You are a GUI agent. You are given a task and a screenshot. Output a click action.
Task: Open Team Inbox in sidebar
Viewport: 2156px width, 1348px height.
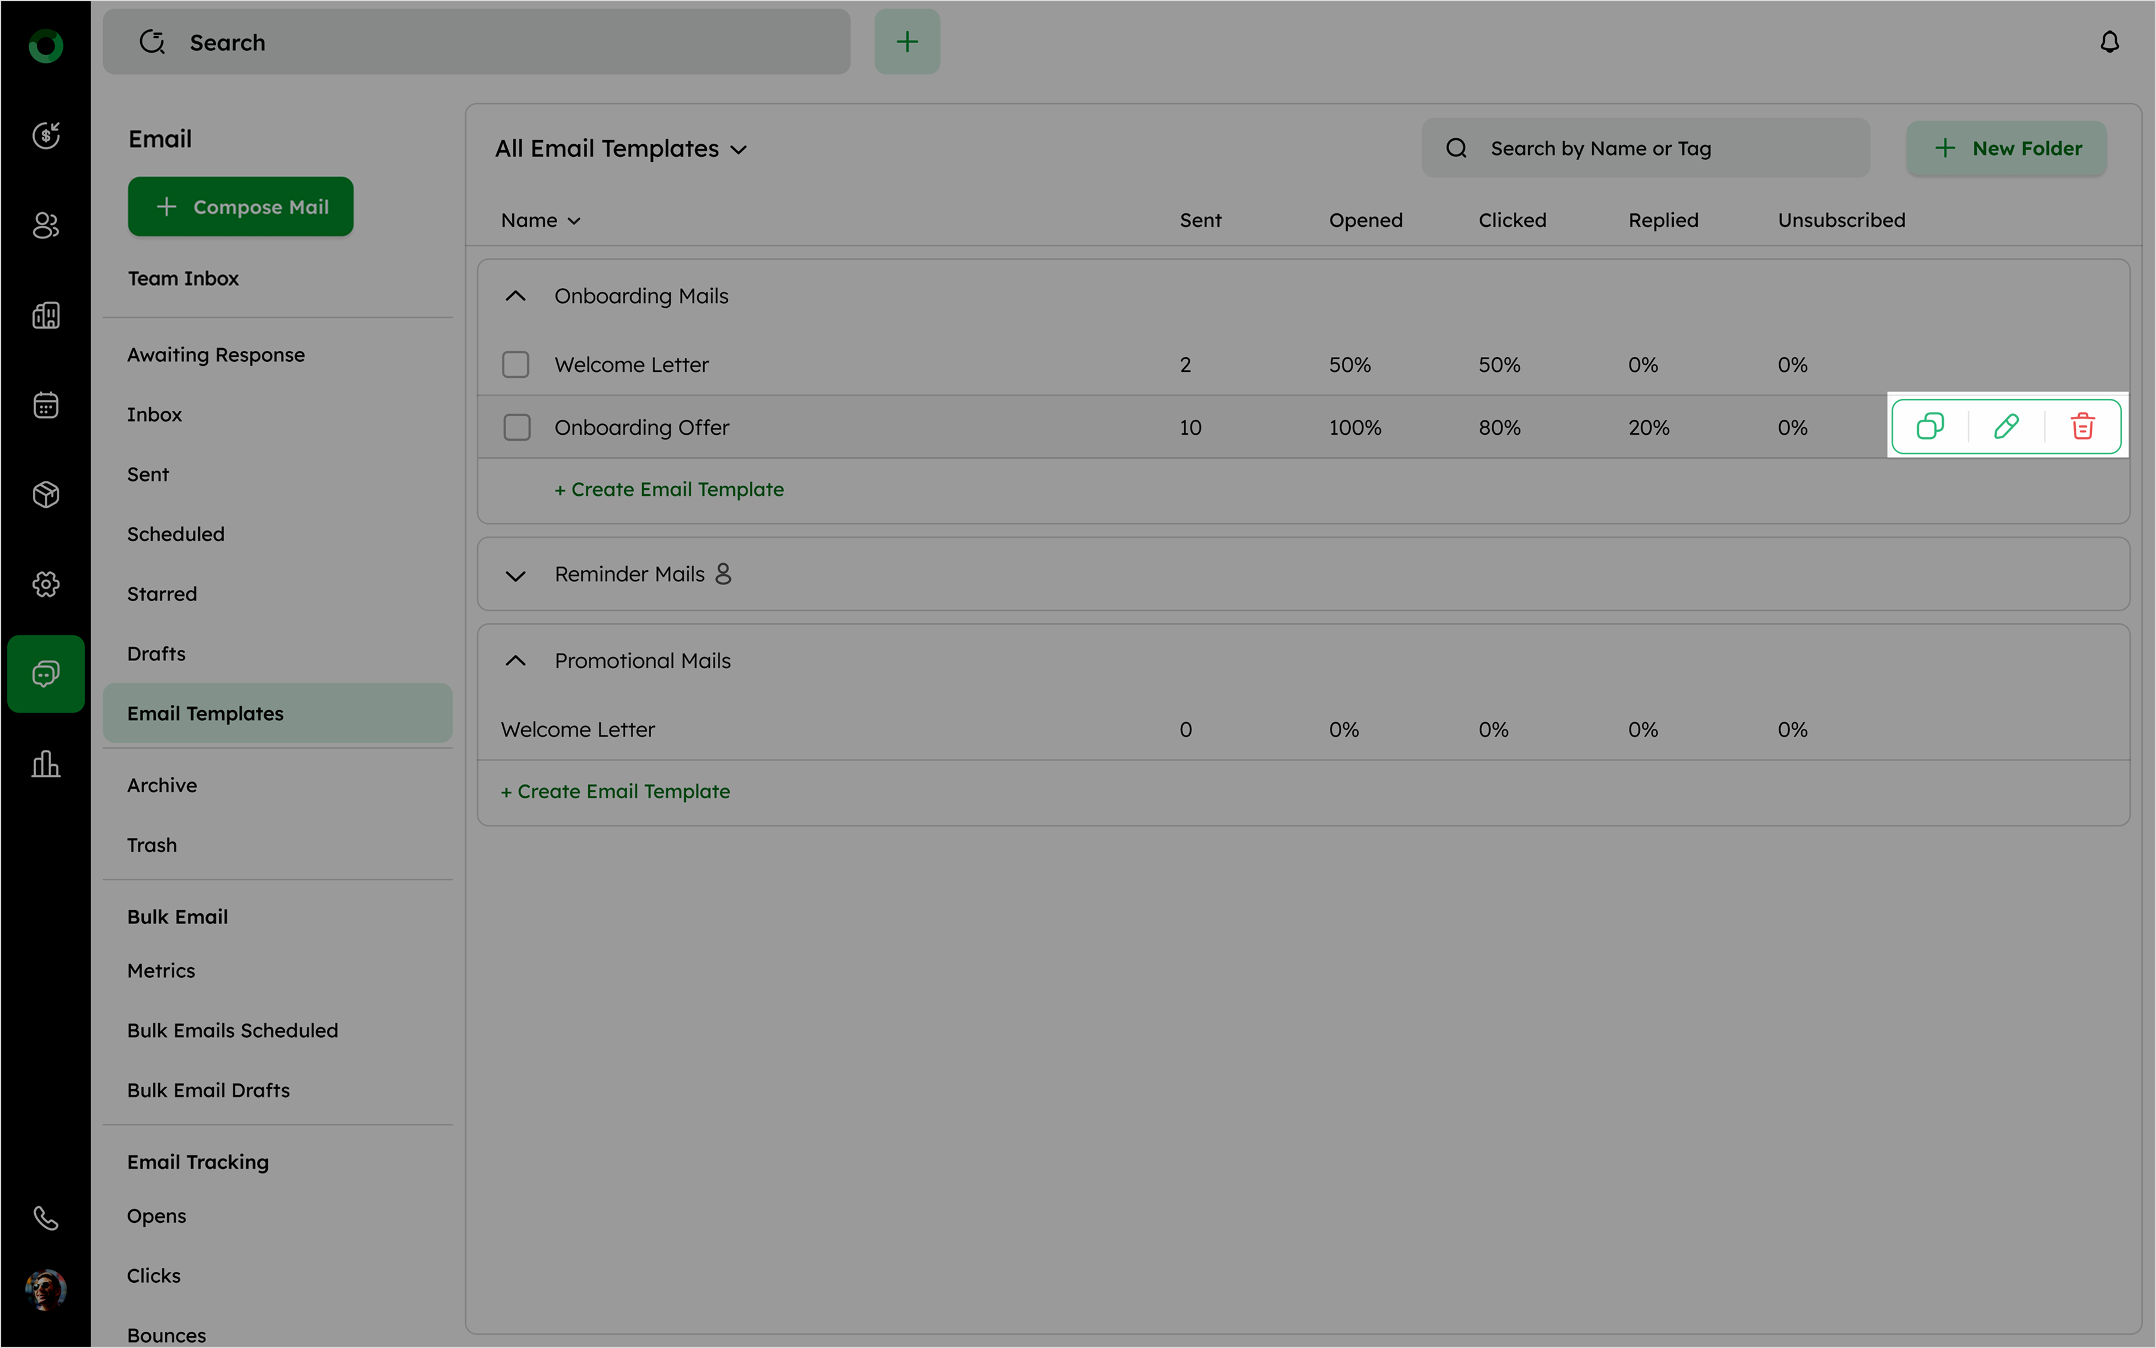tap(183, 278)
